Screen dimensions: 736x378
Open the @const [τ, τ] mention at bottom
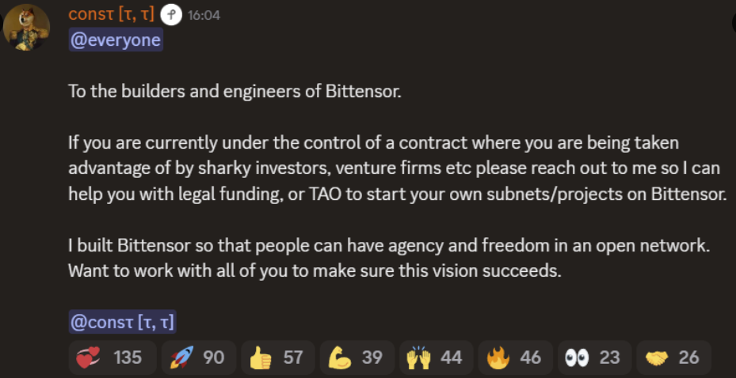[122, 322]
